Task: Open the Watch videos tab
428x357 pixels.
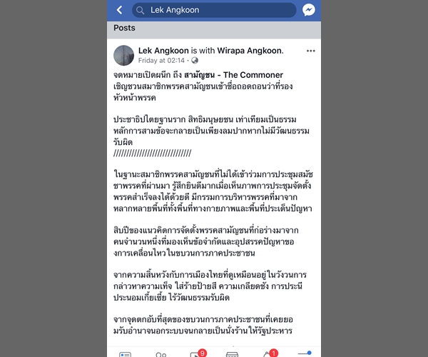Action: point(195,355)
